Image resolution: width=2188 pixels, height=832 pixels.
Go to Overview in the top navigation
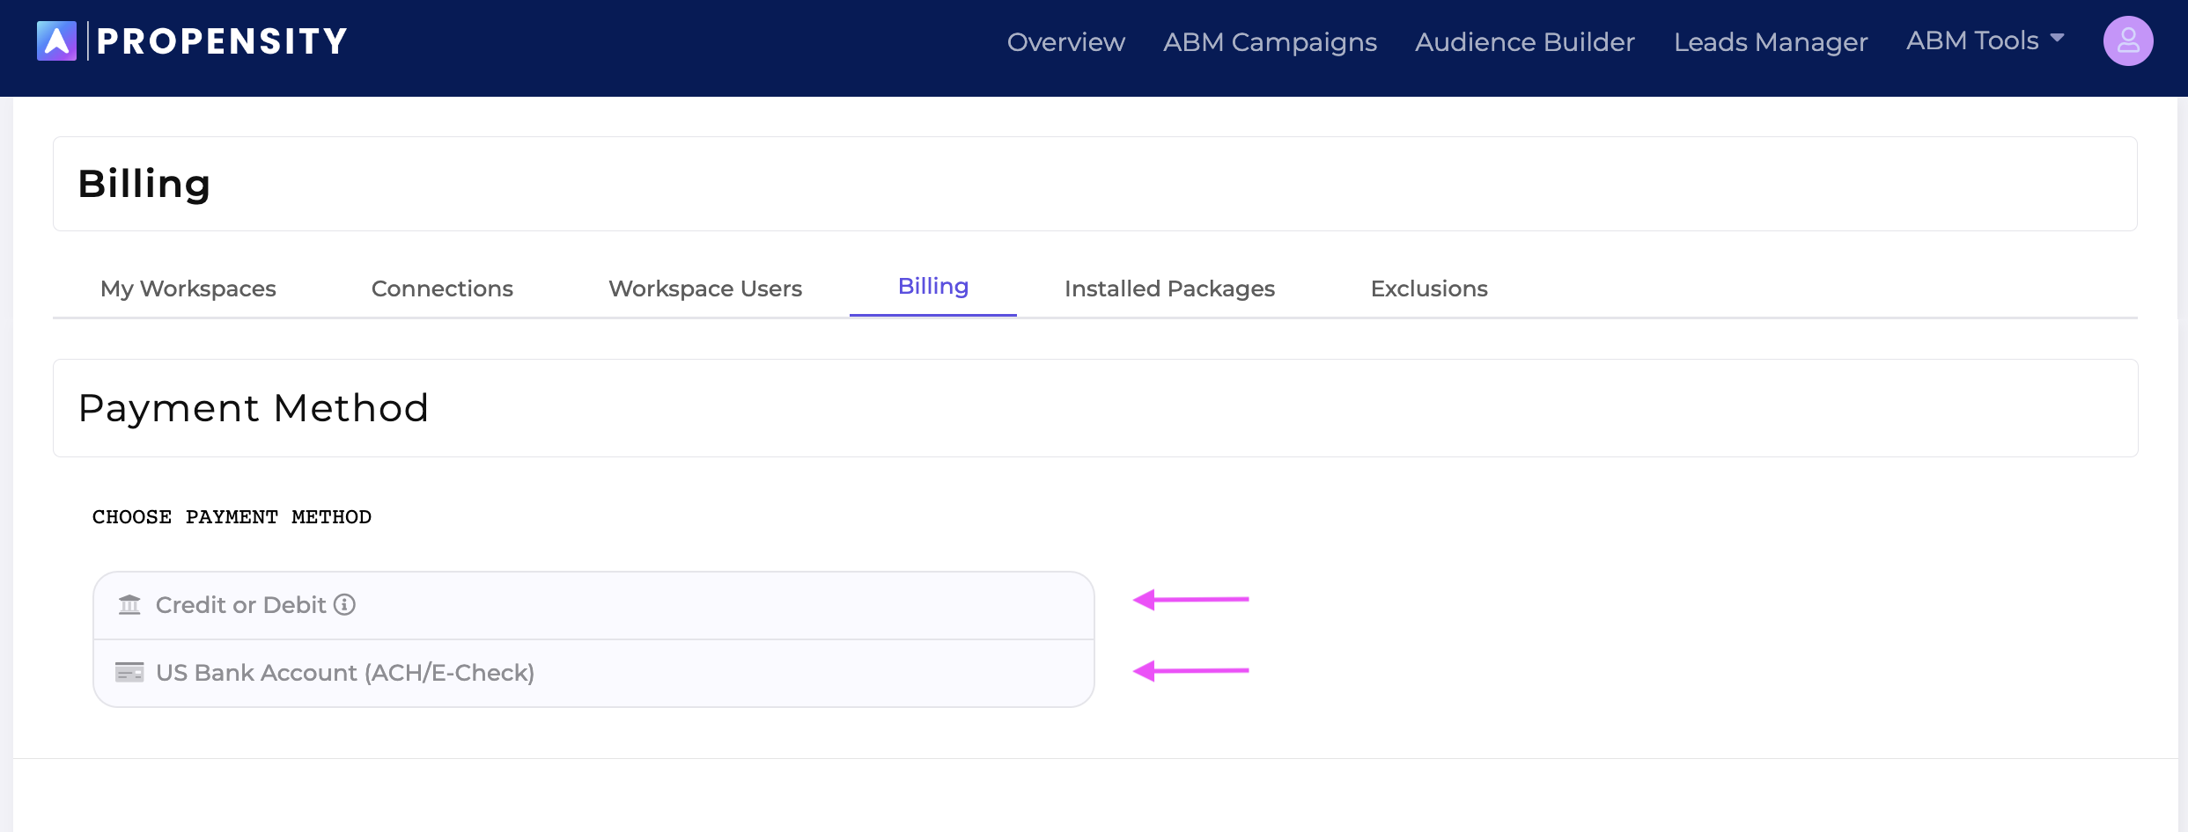[x=1065, y=41]
